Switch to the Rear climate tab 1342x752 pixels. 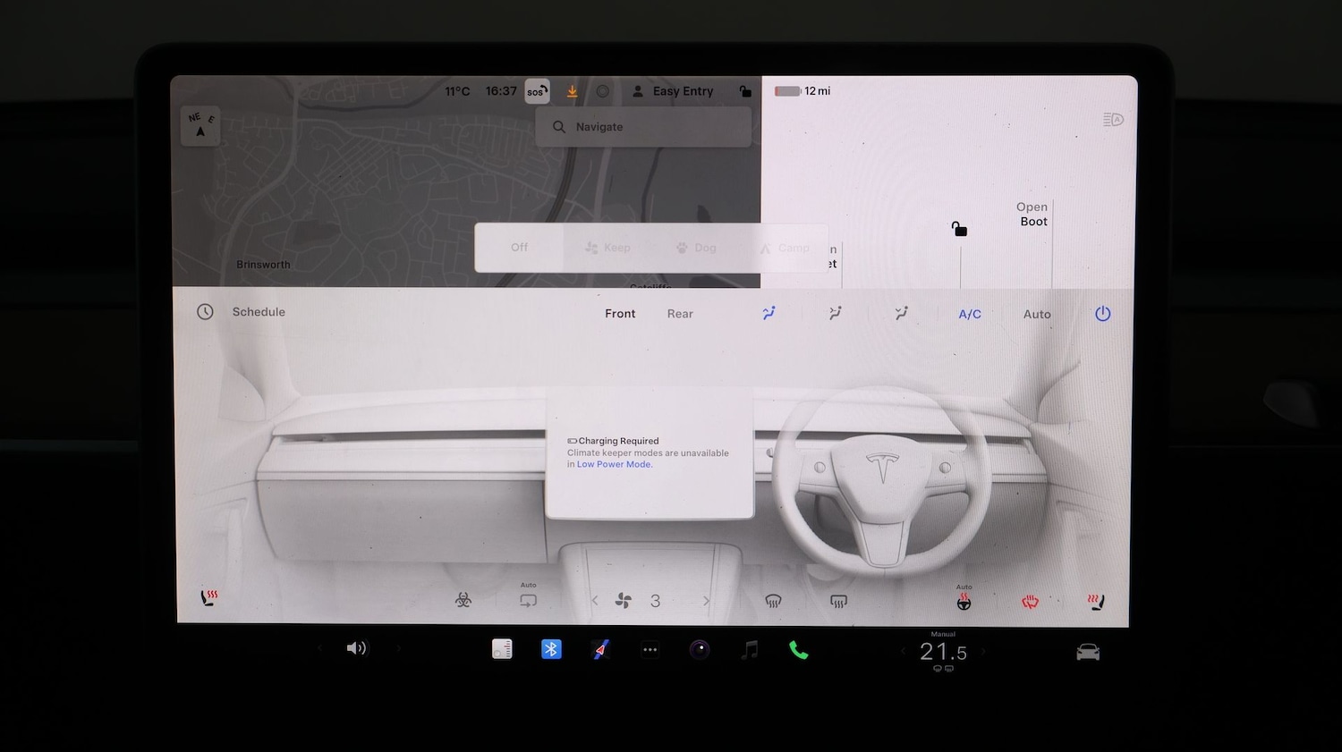[x=680, y=314]
